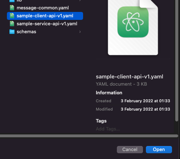Expand the lib folder chevron
Image resolution: width=180 pixels, height=159 pixels.
pyautogui.click(x=80, y=1)
